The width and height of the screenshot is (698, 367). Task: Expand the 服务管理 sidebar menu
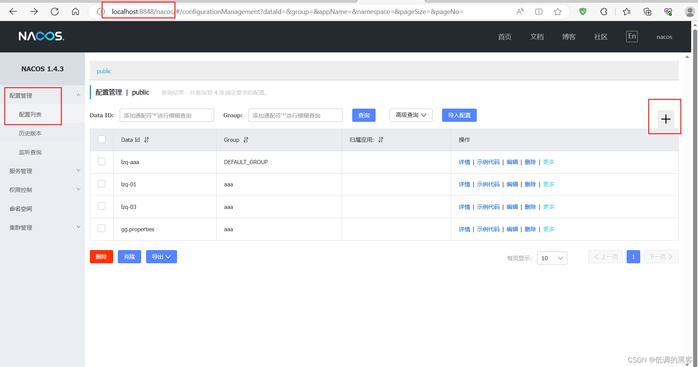pyautogui.click(x=42, y=171)
